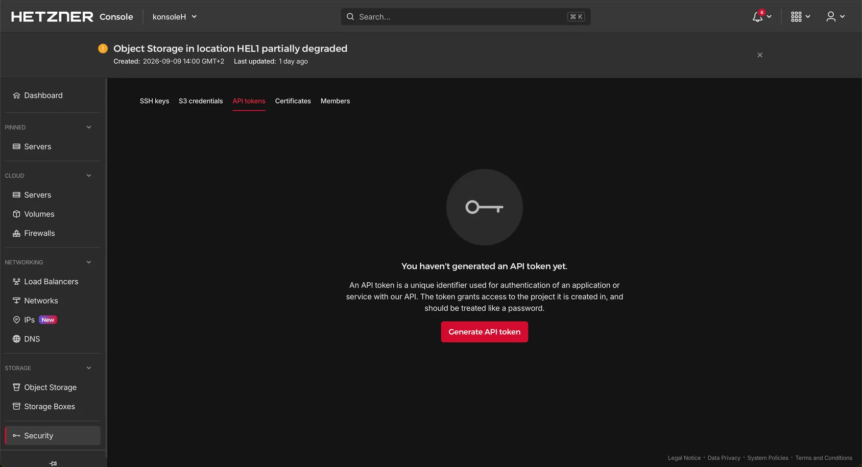Switch to the Certificates tab
The image size is (862, 467).
[293, 101]
